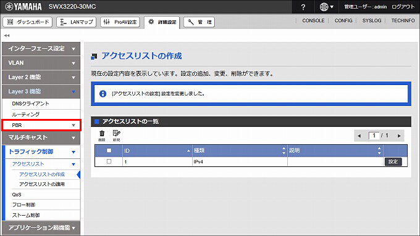
Task: Sort the table by ID column
Action: coord(157,151)
